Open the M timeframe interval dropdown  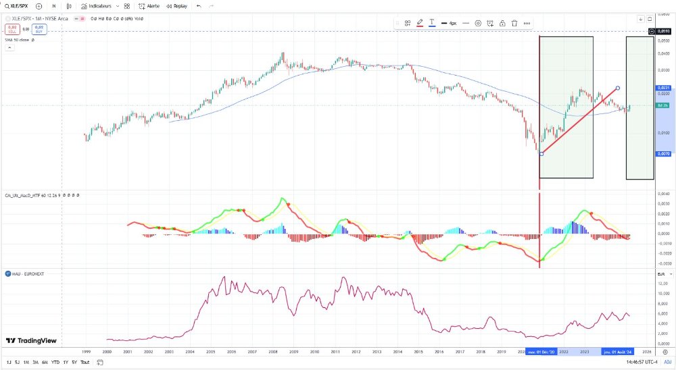53,5
